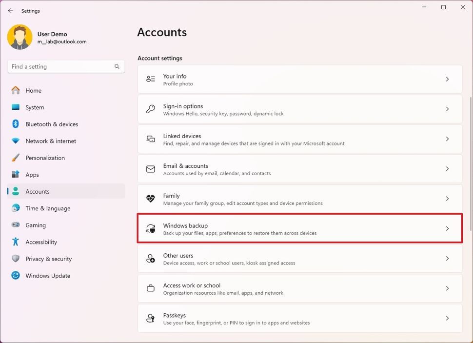
Task: Click the Linked devices icon
Action: (x=151, y=139)
